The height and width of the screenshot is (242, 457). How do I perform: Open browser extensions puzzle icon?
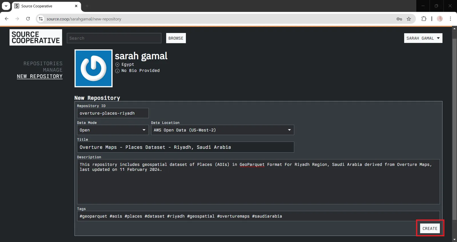tap(424, 19)
